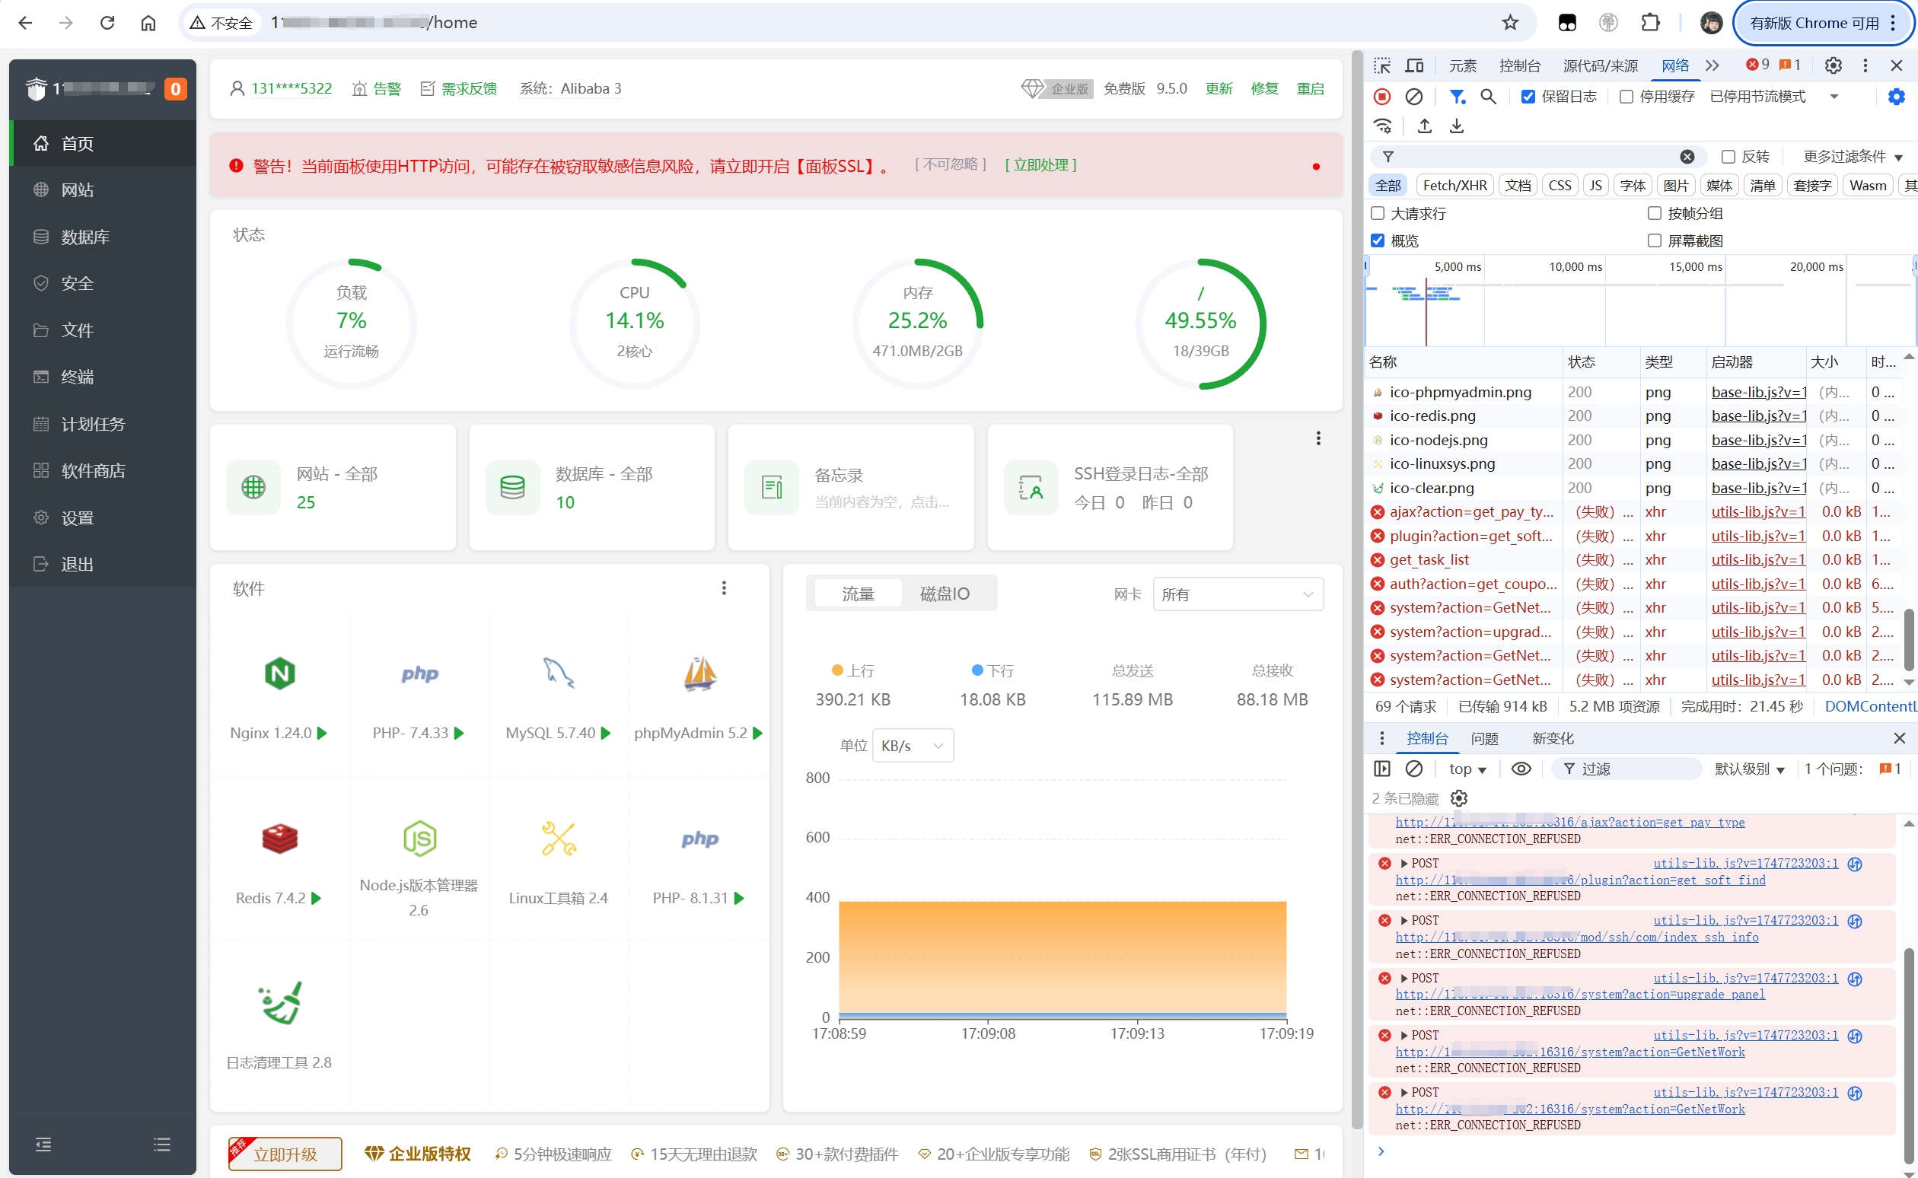This screenshot has height=1178, width=1918.
Task: Click console live expression eye icon
Action: (x=1521, y=769)
